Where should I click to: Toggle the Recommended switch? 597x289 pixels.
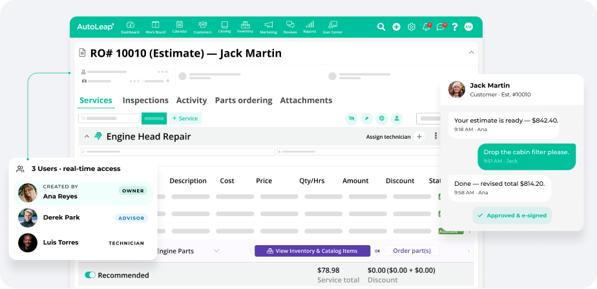pyautogui.click(x=90, y=275)
